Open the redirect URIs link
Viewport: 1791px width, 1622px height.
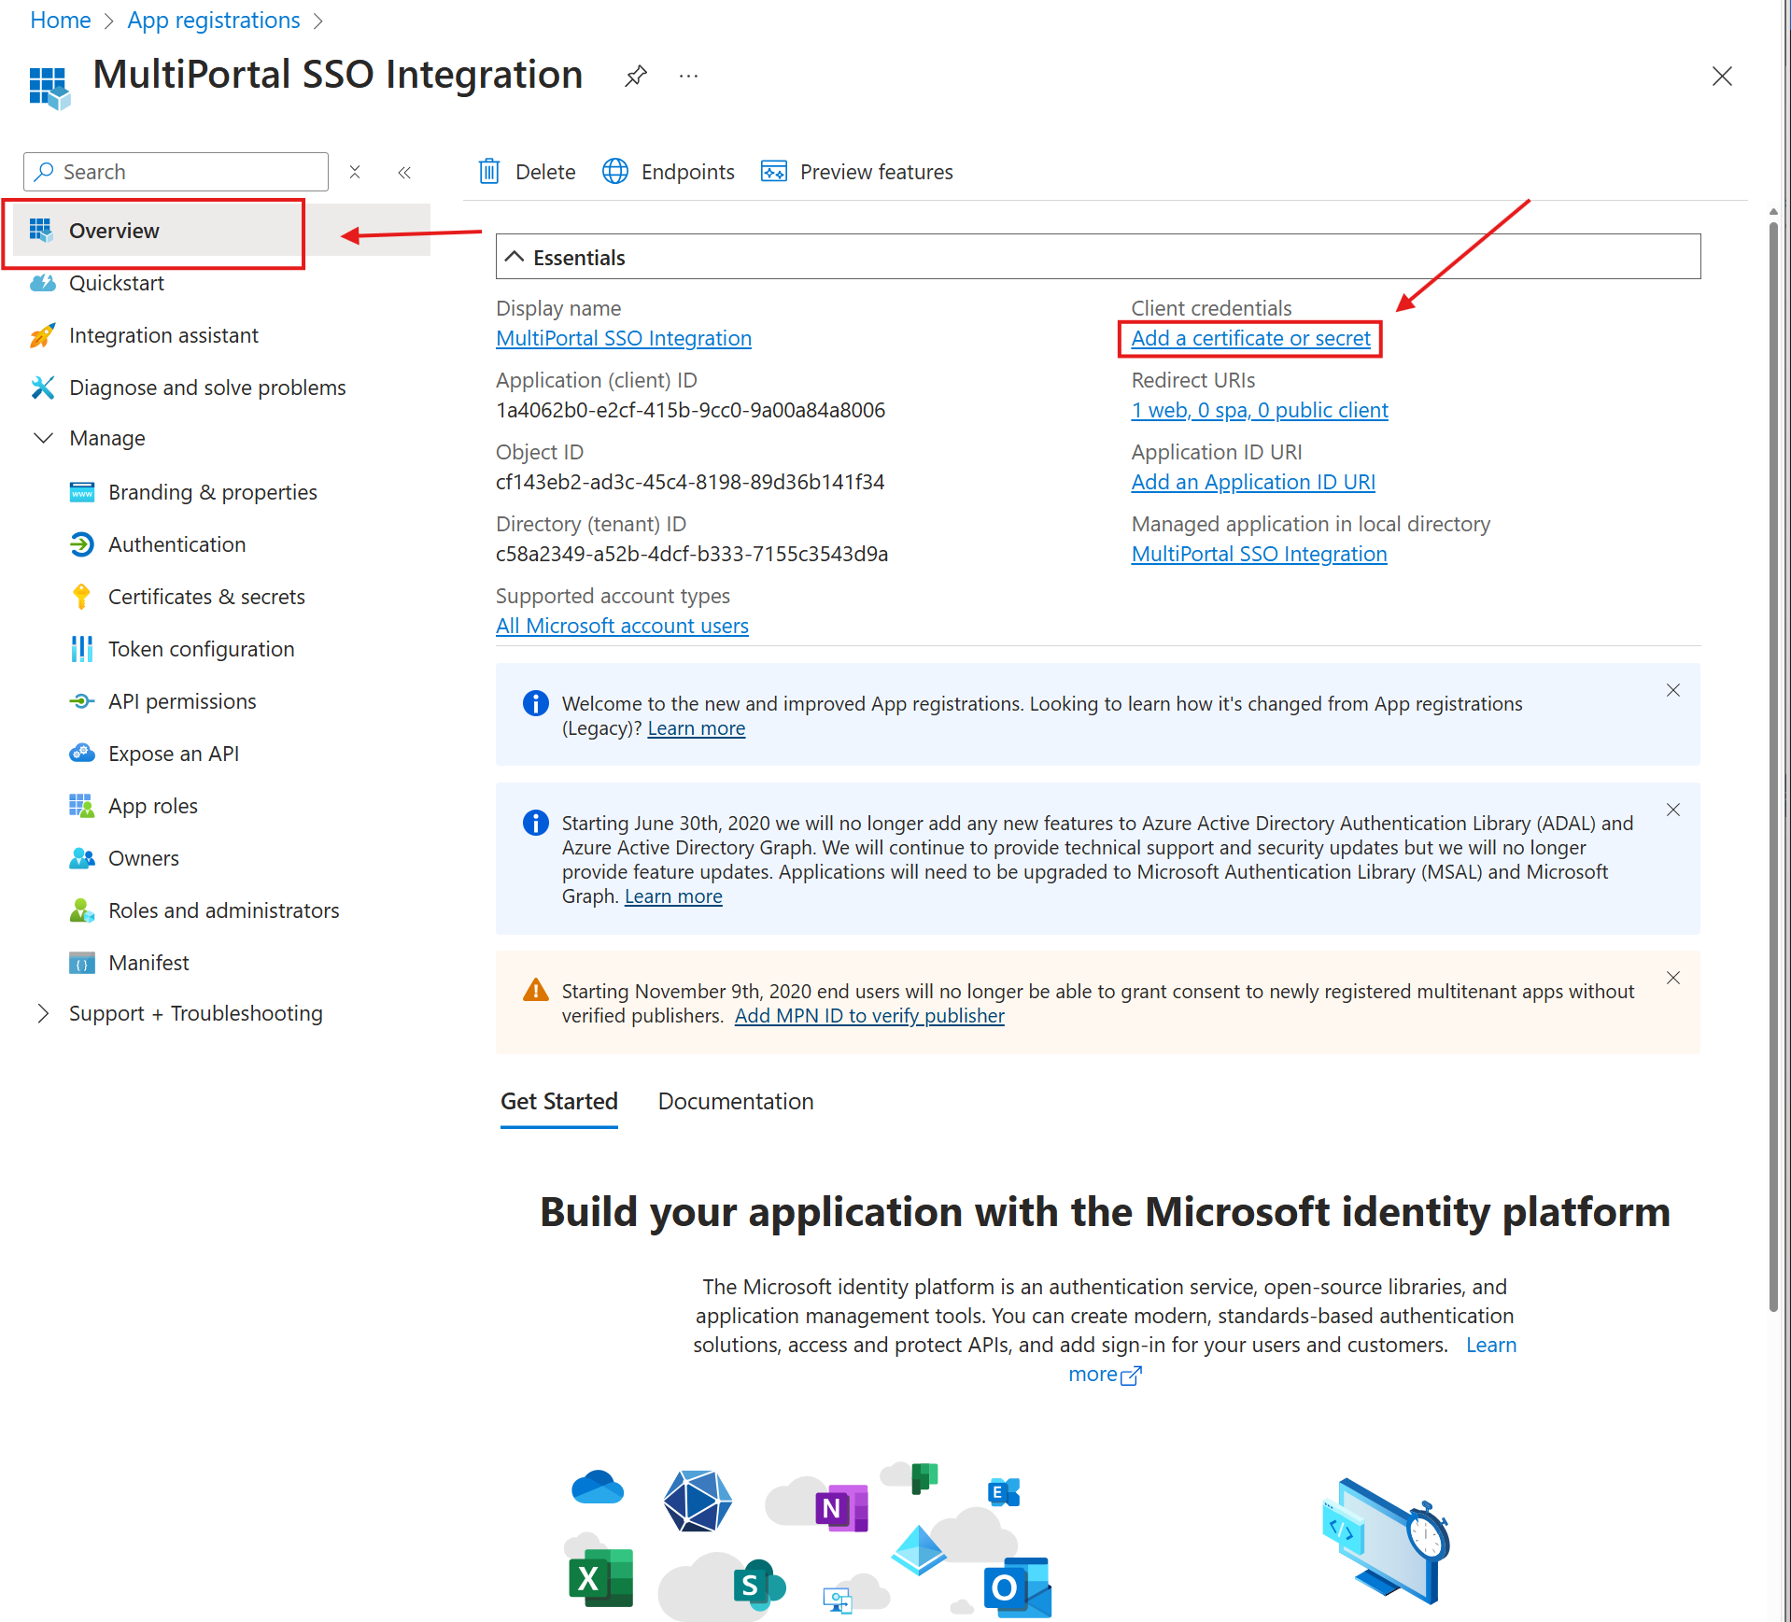pos(1260,410)
